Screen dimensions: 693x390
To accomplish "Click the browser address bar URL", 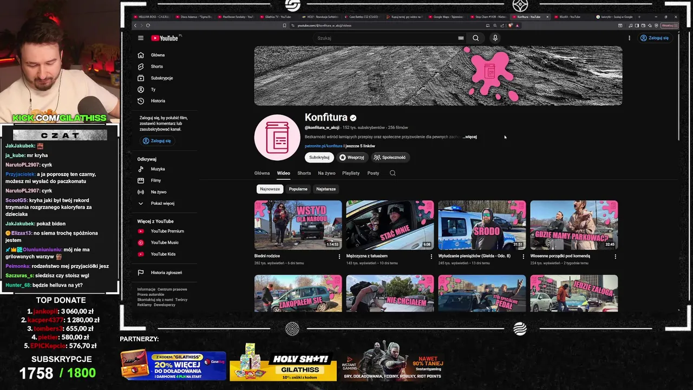I will [324, 25].
